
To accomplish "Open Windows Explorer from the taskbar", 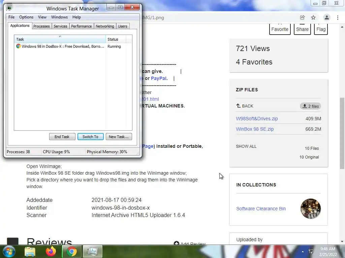I will tap(30, 251).
